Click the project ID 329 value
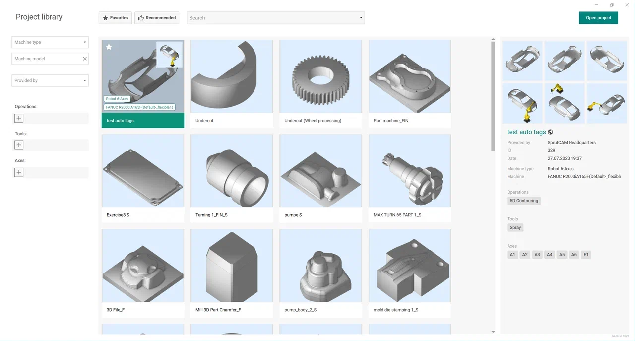This screenshot has width=635, height=341. coord(551,150)
